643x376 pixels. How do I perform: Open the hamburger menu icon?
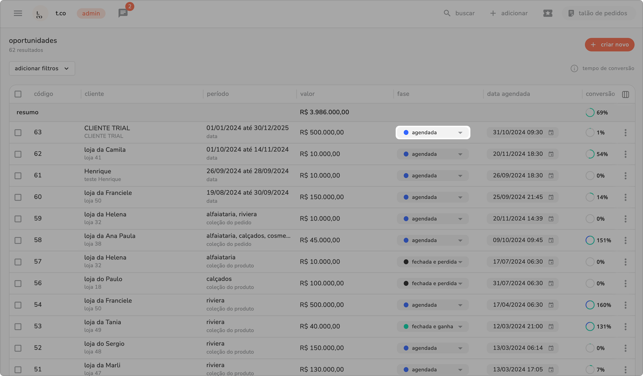[x=18, y=13]
